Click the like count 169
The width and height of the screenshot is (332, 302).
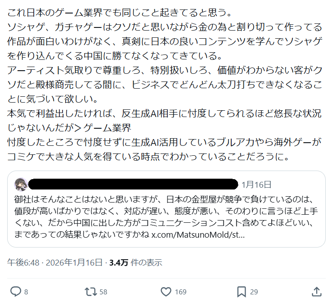coord(180,292)
